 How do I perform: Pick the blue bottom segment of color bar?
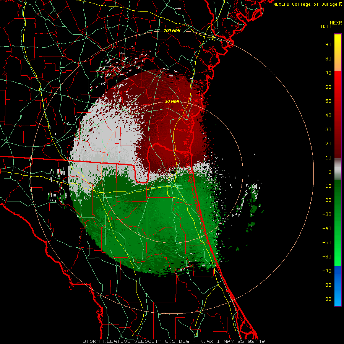pos(338,286)
